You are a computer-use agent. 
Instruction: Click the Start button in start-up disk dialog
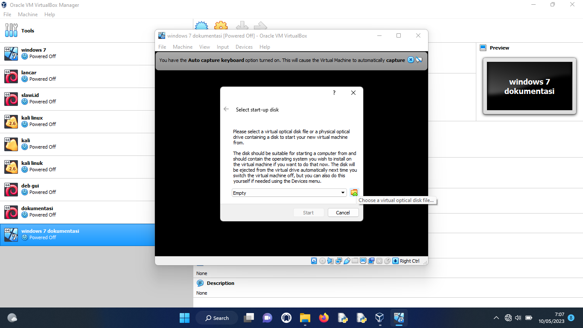point(309,213)
